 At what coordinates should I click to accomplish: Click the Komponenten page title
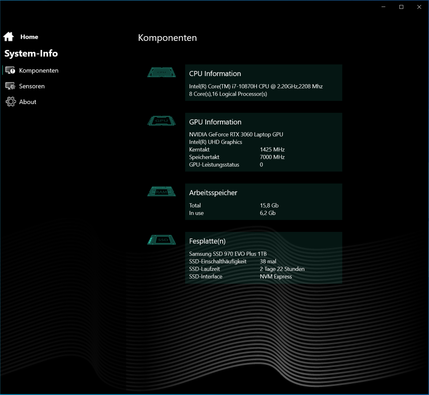tap(167, 38)
